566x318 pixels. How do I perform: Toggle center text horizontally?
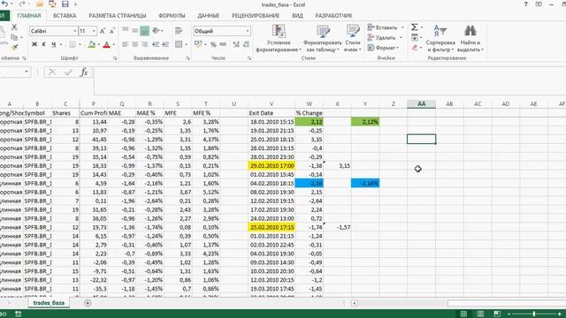(135, 44)
